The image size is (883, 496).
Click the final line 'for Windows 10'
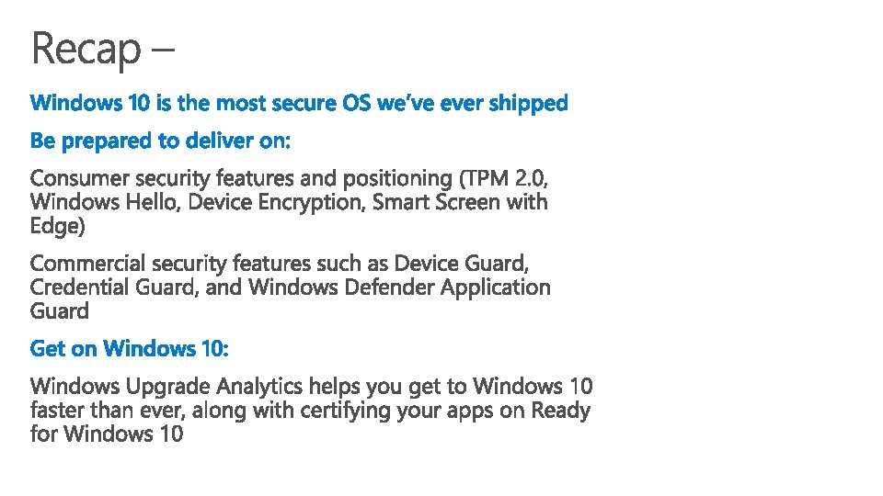(x=107, y=434)
